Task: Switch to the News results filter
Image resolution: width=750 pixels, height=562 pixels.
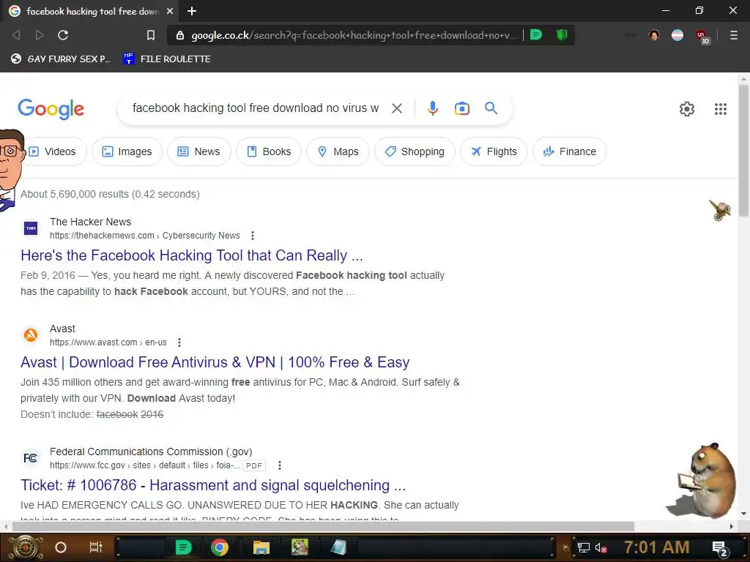Action: [x=199, y=151]
